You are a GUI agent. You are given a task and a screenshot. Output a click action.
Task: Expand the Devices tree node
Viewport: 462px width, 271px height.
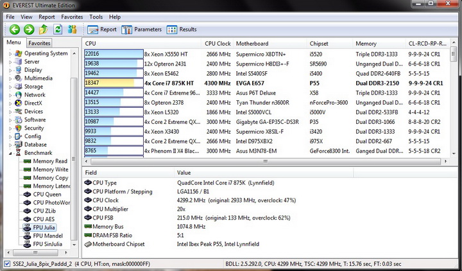[x=10, y=112]
